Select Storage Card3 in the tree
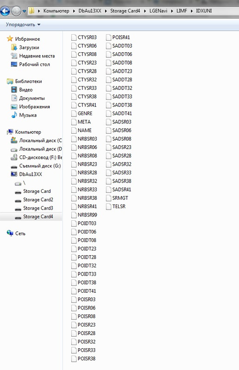 pos(38,208)
